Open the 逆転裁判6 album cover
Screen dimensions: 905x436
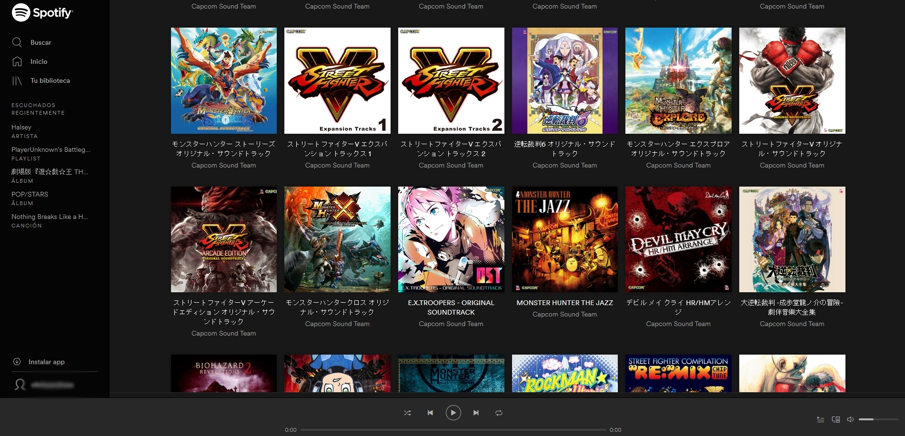tap(565, 80)
